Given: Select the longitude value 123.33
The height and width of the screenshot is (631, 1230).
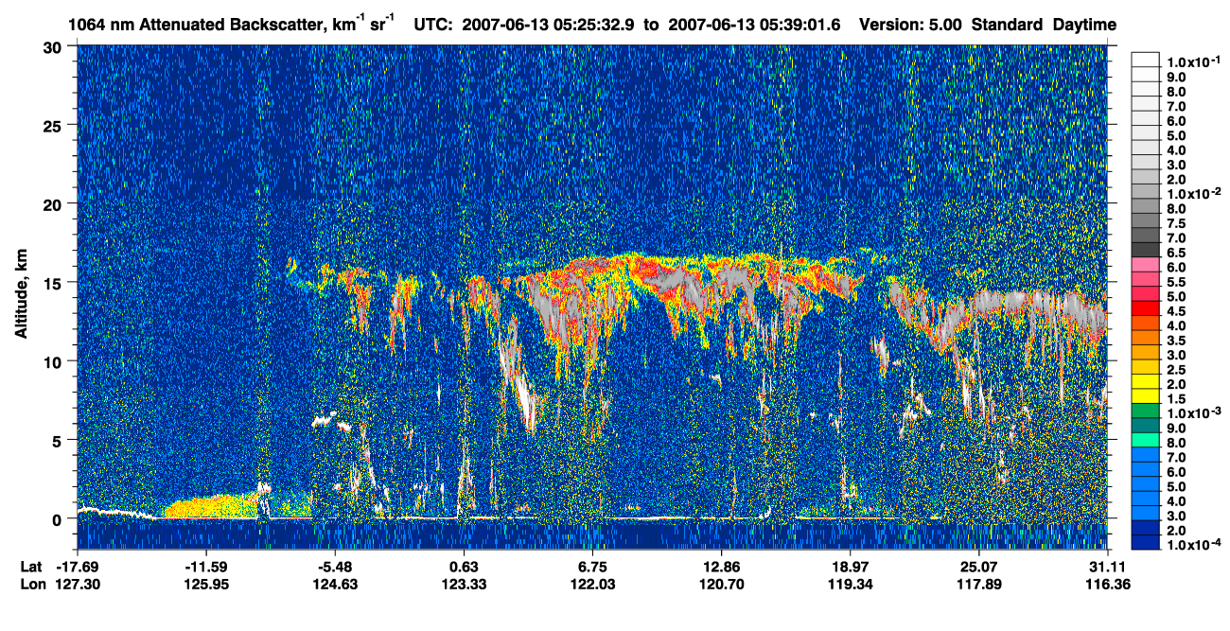Looking at the screenshot, I should click(464, 585).
